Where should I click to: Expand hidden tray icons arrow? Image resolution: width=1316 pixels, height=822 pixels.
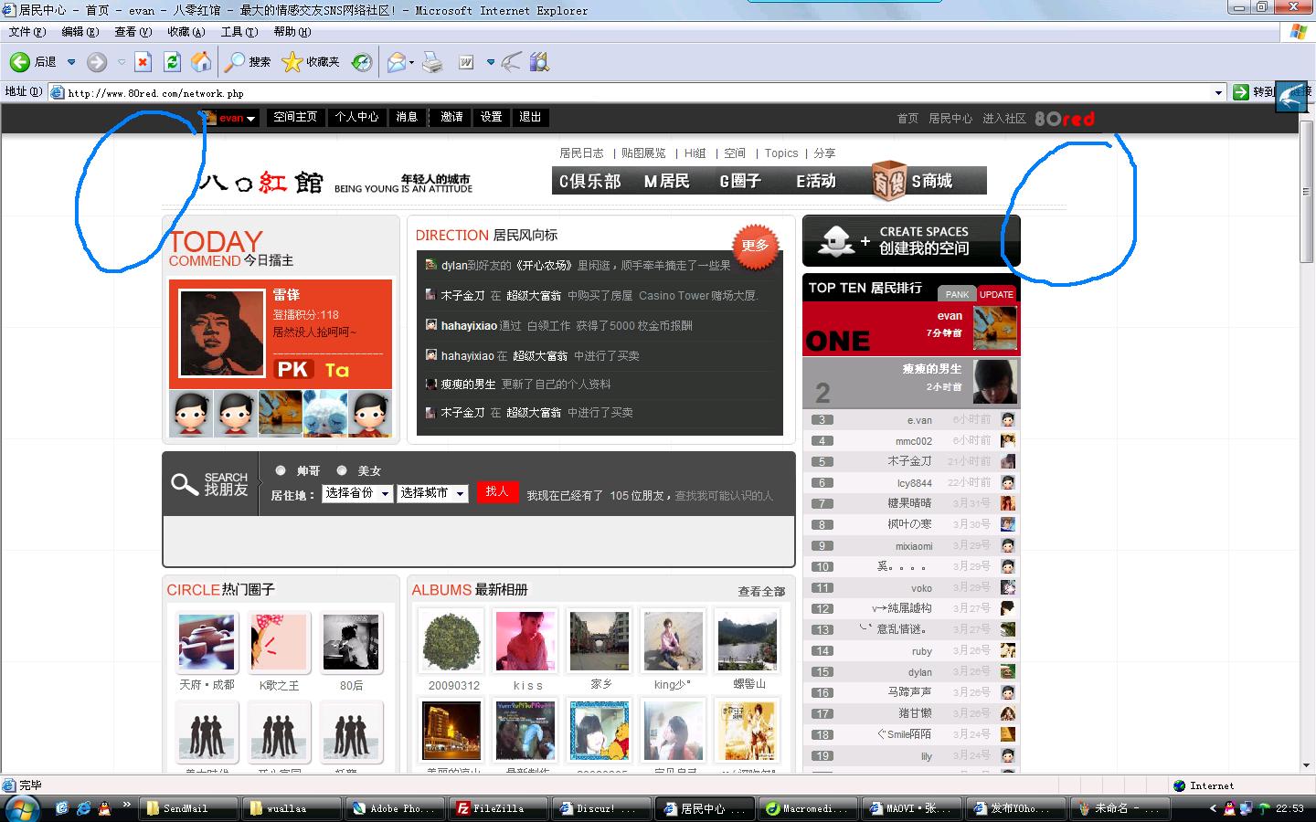[1213, 808]
